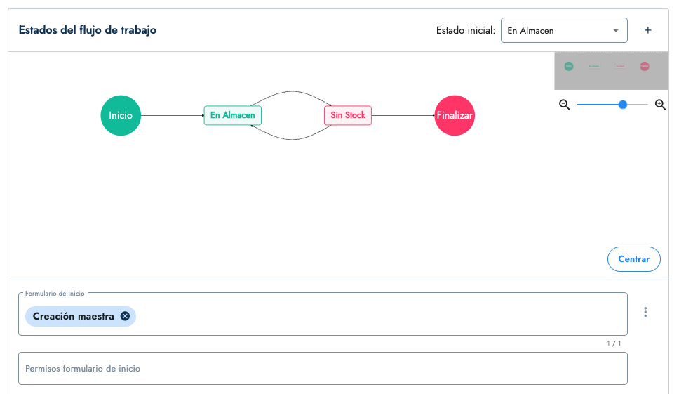This screenshot has width=679, height=394.
Task: Select the En Almacen state node
Action: point(233,115)
